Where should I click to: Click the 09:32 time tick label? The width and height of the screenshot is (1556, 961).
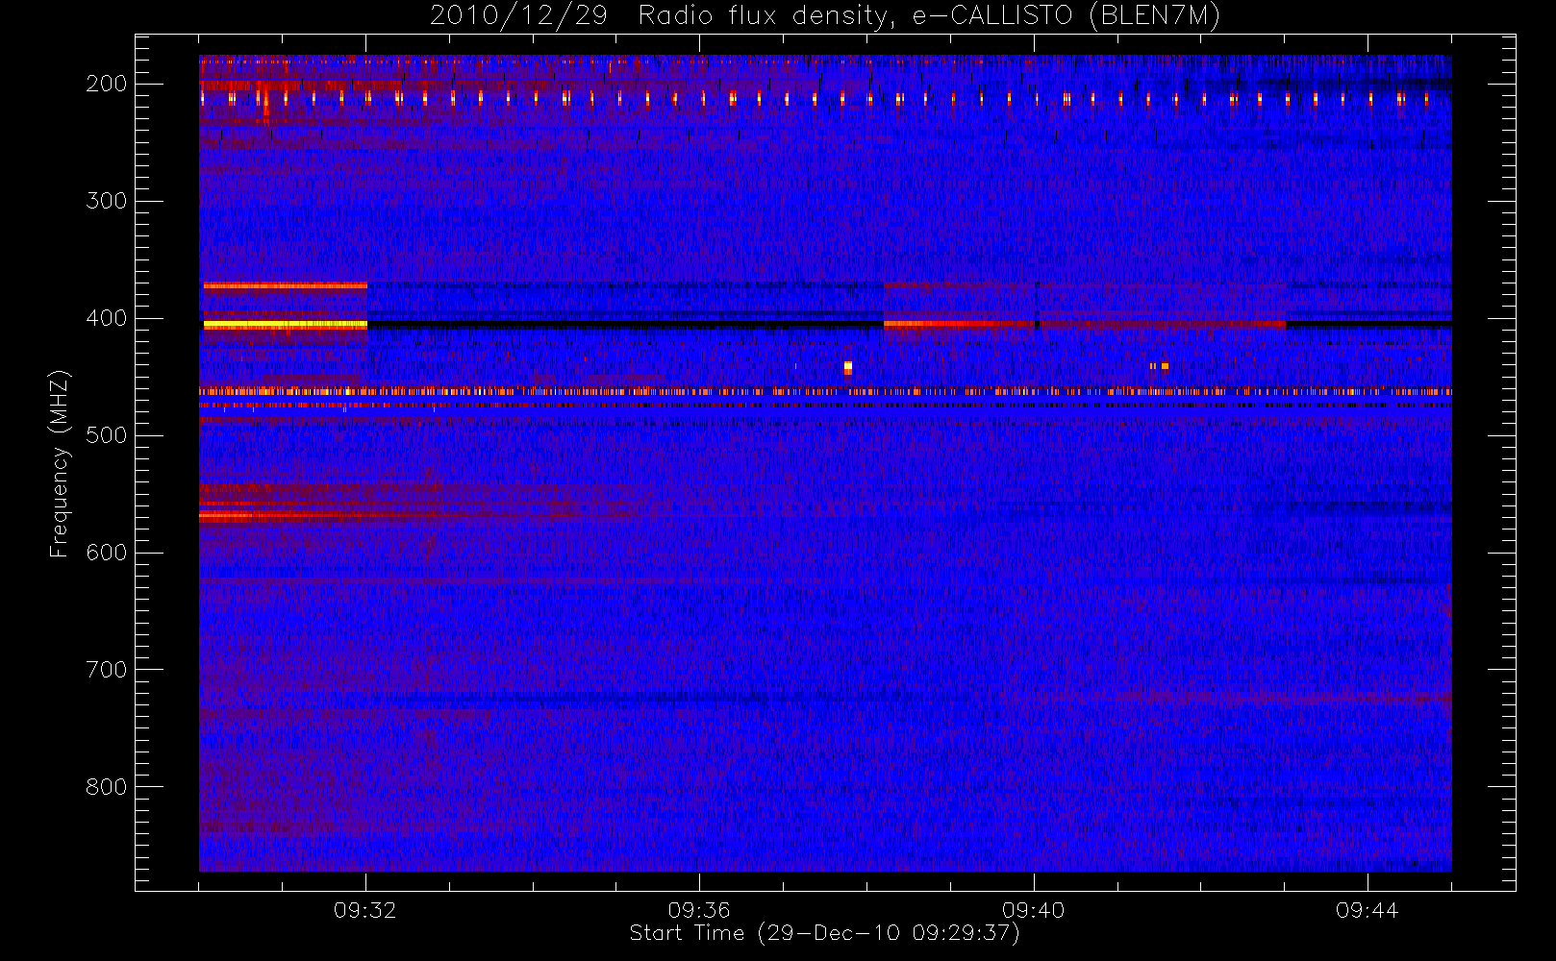[365, 910]
